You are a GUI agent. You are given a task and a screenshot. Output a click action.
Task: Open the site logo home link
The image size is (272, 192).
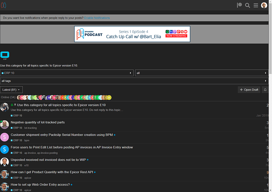(x=4, y=5)
